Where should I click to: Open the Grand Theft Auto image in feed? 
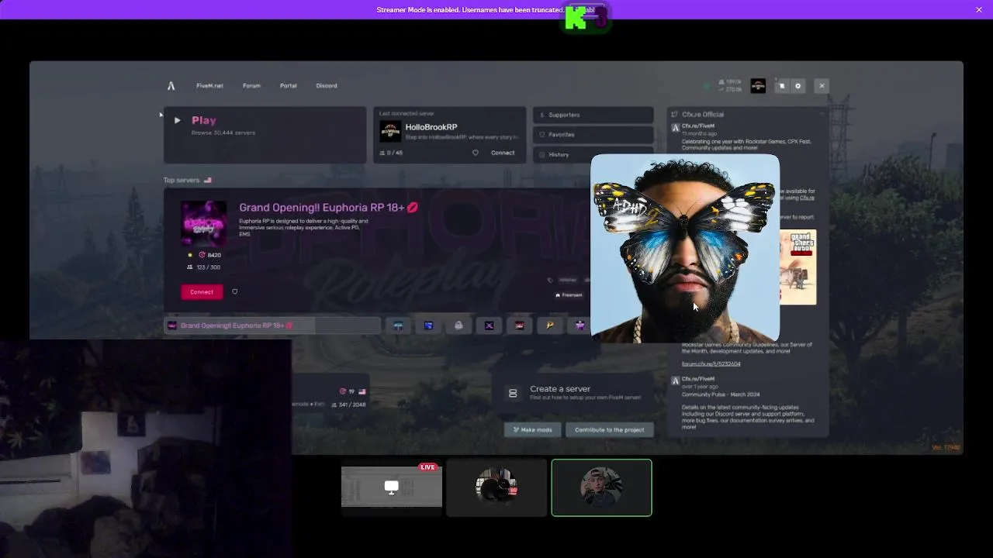click(798, 267)
